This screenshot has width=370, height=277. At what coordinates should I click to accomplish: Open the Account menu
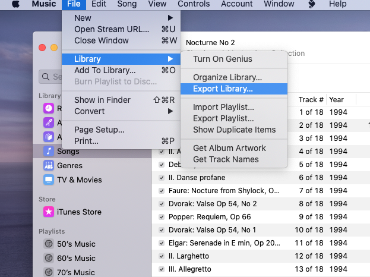[237, 4]
